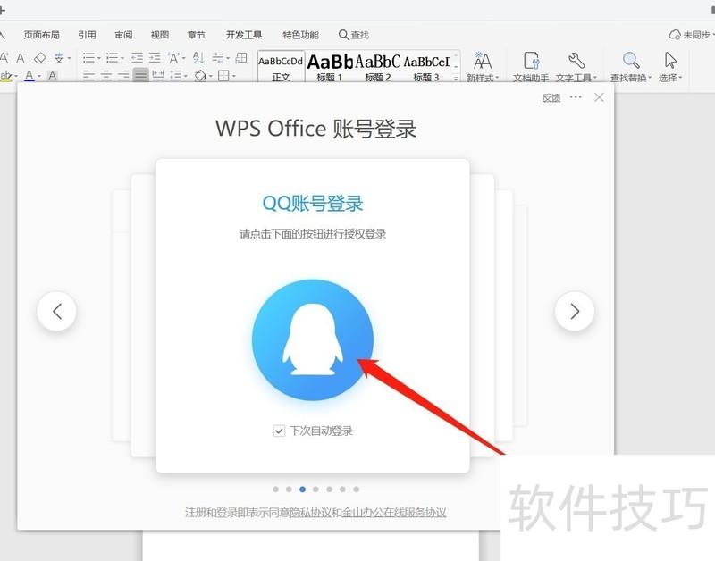715x561 pixels.
Task: Open the 引用 tab
Action: click(87, 35)
